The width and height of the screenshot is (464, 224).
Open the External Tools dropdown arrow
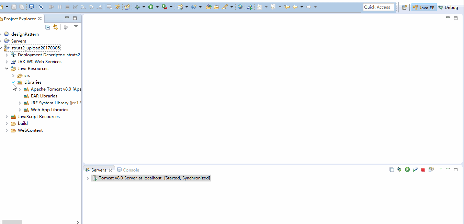pyautogui.click(x=171, y=7)
